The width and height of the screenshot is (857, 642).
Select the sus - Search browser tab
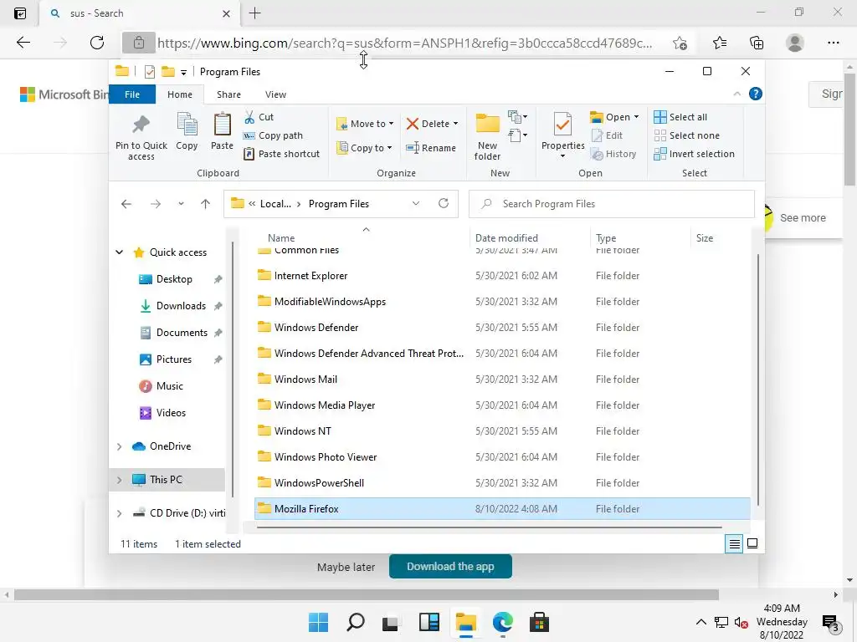click(x=140, y=13)
